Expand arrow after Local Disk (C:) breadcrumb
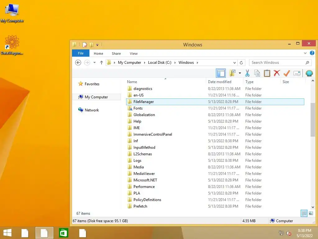 click(175, 63)
